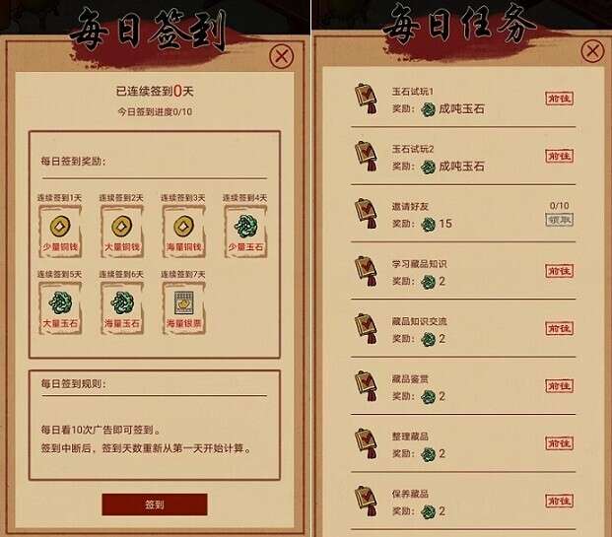The image size is (612, 537).
Task: Click 前往 for the 玉石试玩2 task
Action: tap(560, 156)
